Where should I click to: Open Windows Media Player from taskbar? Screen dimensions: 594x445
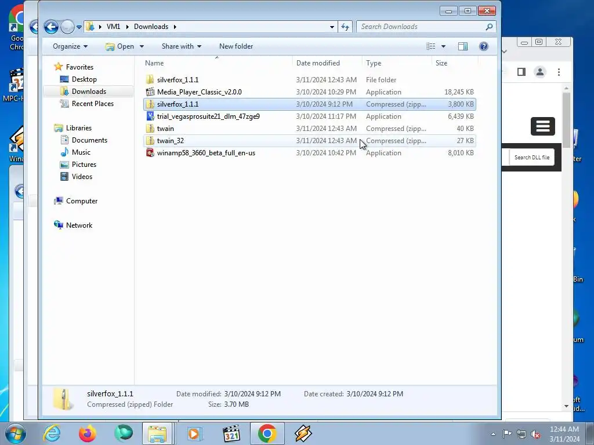coord(194,433)
